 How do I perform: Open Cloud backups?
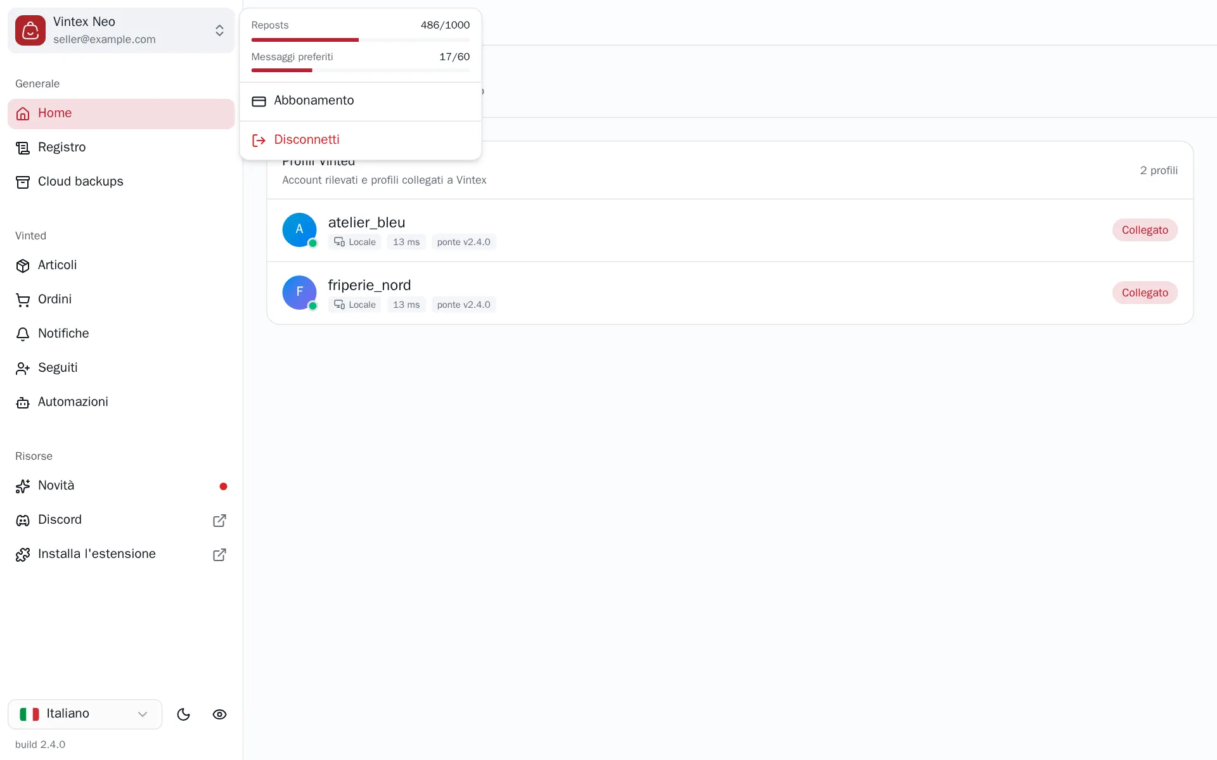pos(121,182)
